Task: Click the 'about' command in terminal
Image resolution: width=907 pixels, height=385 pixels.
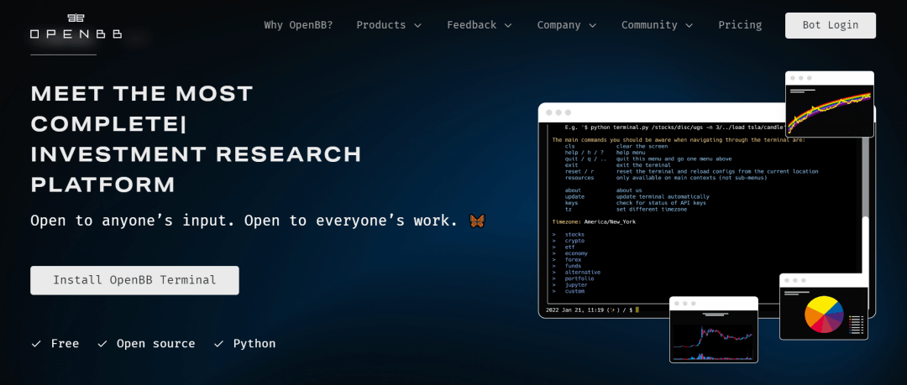Action: (x=574, y=190)
